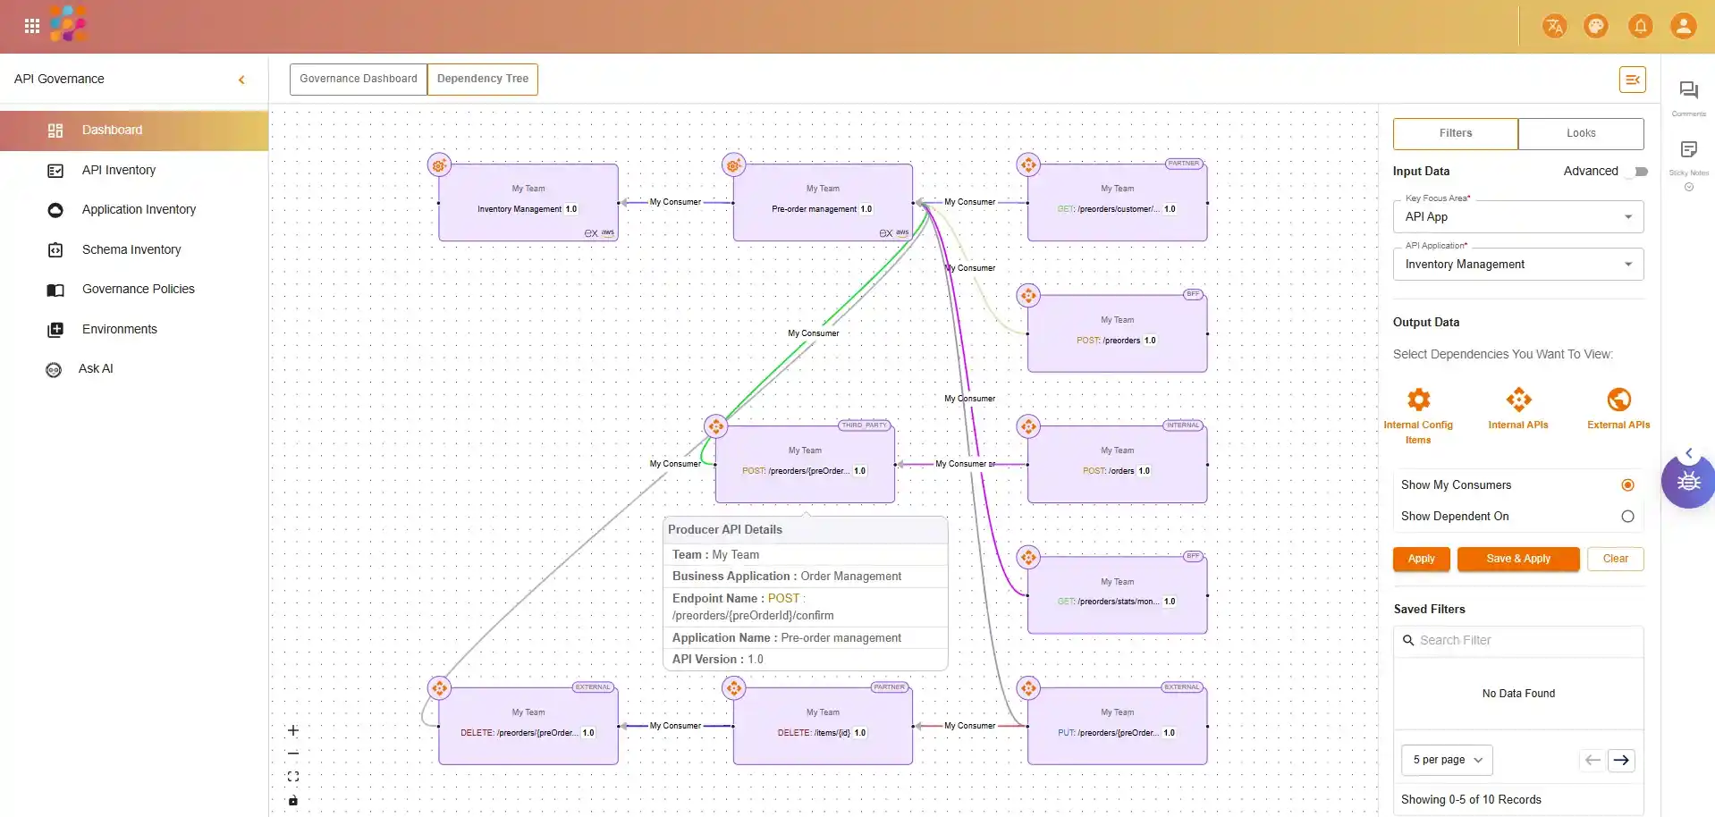Screen dimensions: 1715x817
Task: Select the Internal Config Items dependency icon
Action: coord(1418,400)
